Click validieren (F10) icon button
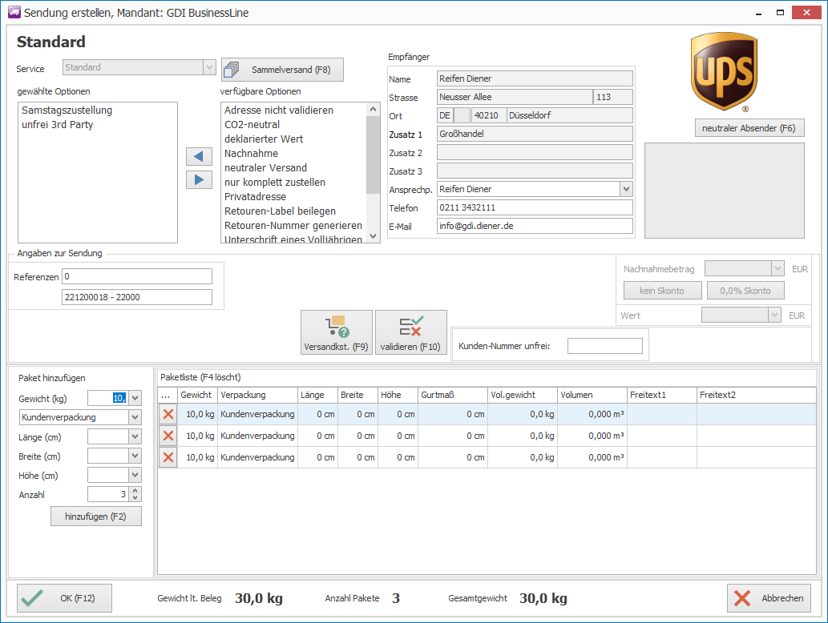The width and height of the screenshot is (828, 623). click(x=410, y=332)
